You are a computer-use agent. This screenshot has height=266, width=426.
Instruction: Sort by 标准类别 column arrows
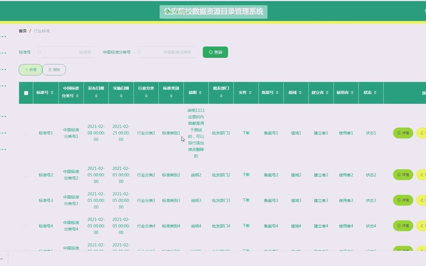click(x=171, y=96)
